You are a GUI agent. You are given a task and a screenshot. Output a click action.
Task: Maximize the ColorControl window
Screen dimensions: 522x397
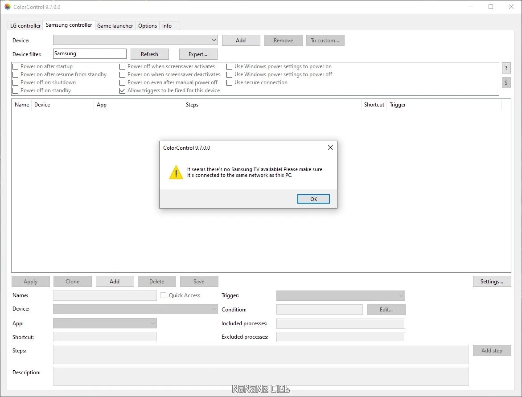(491, 7)
